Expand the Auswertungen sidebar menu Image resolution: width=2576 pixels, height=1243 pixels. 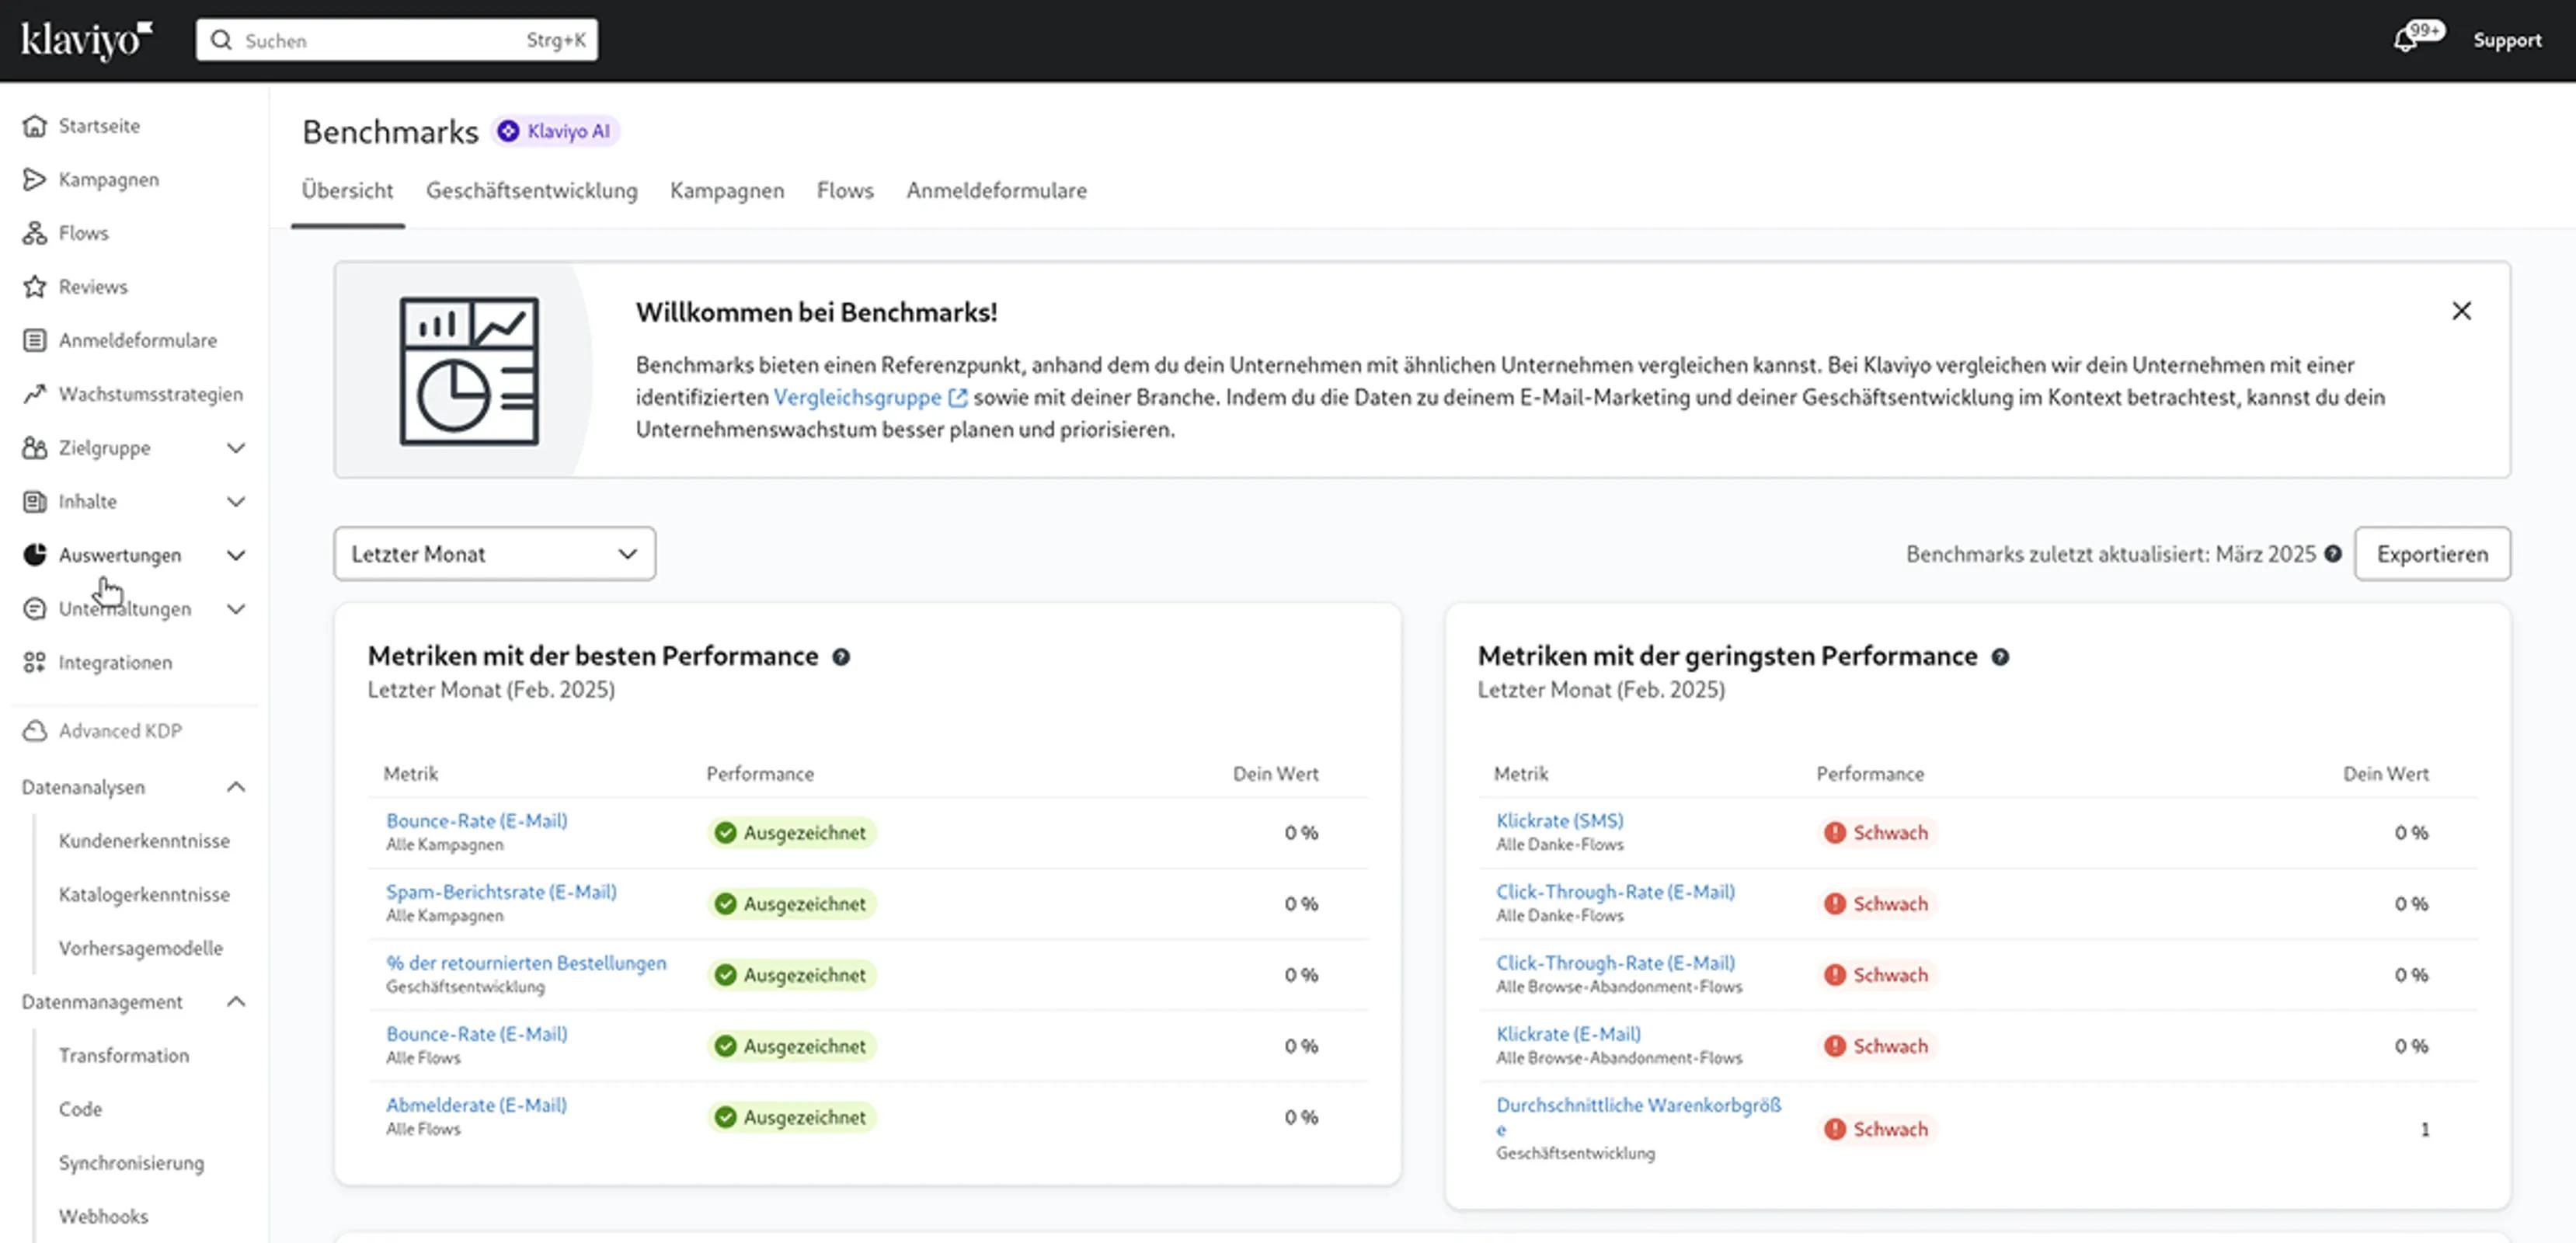point(236,555)
